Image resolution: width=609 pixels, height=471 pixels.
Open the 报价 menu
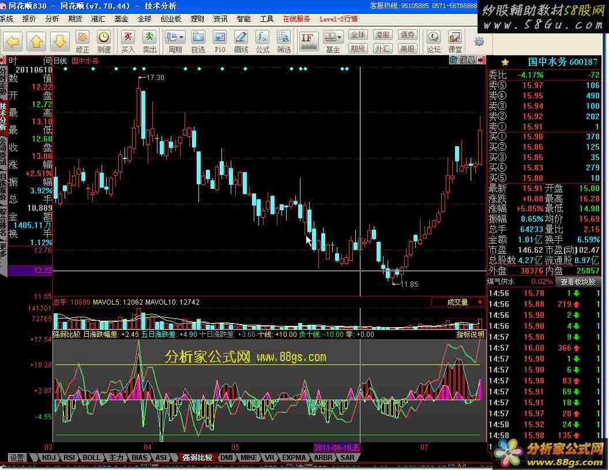29,18
